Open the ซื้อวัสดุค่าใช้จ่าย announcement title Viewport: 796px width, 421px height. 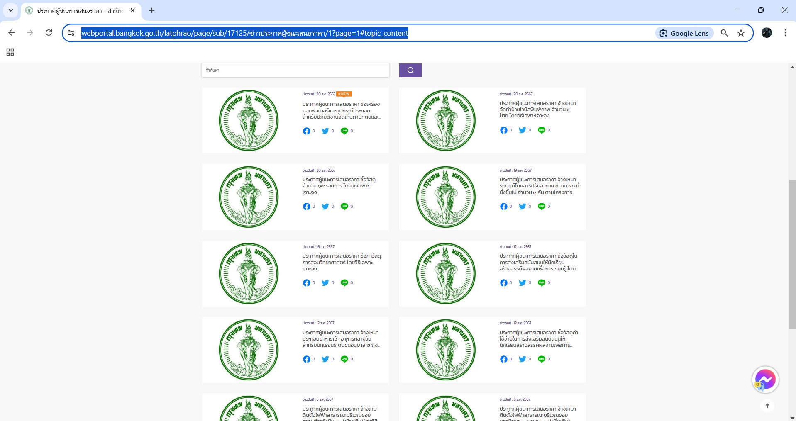tap(539, 339)
